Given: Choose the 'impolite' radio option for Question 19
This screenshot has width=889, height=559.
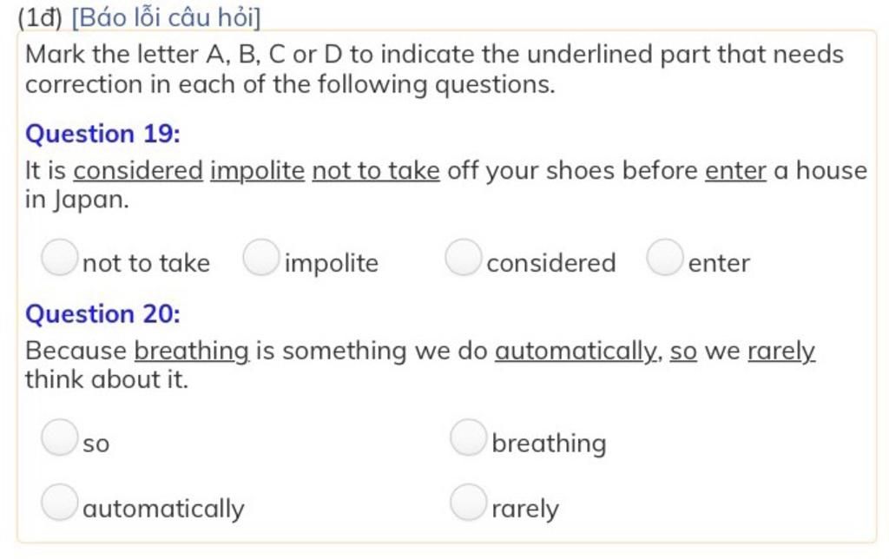Looking at the screenshot, I should (x=261, y=257).
